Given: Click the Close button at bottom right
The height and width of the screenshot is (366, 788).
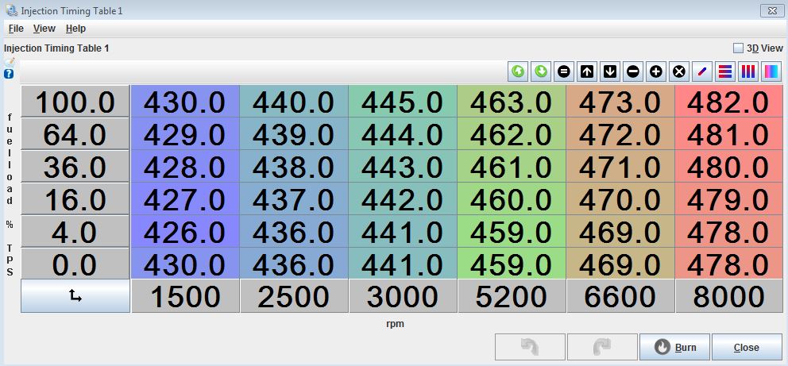Looking at the screenshot, I should (x=746, y=347).
